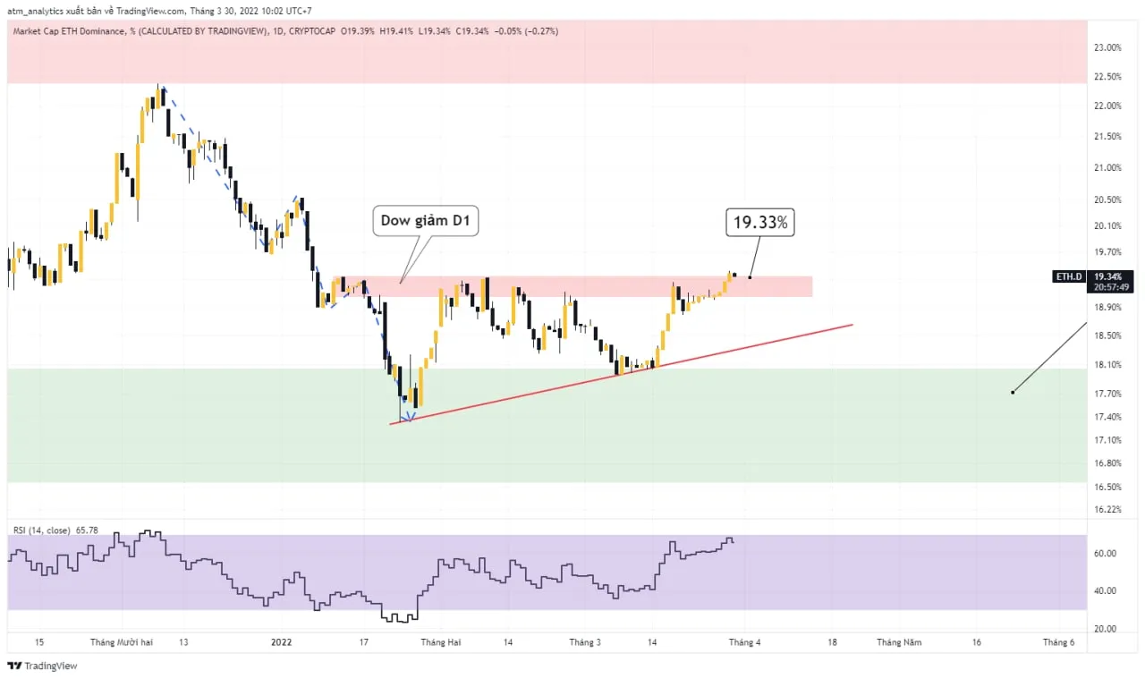
Task: Click 'Tháng 3' on the time axis
Action: (585, 642)
